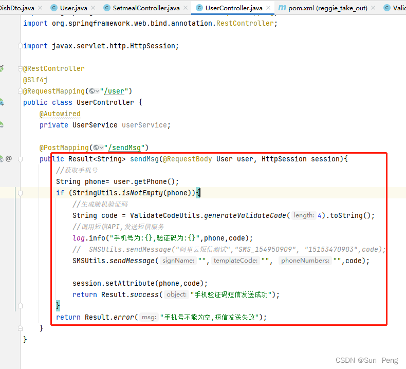Click the //获取手机号 comment

point(77,170)
